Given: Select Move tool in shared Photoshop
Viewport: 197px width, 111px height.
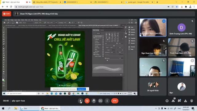Looking at the screenshot, I should click(x=4, y=28).
